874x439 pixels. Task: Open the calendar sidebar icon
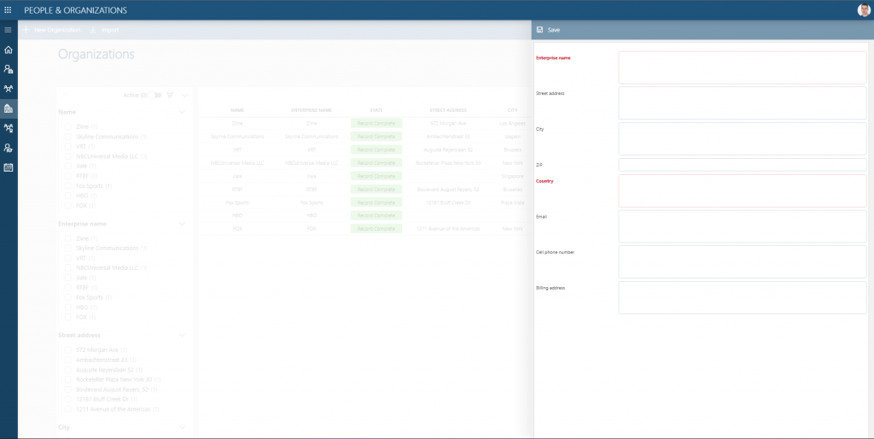click(9, 167)
